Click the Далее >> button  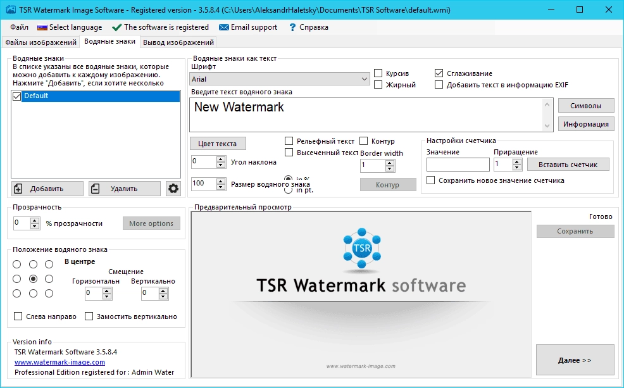point(575,360)
